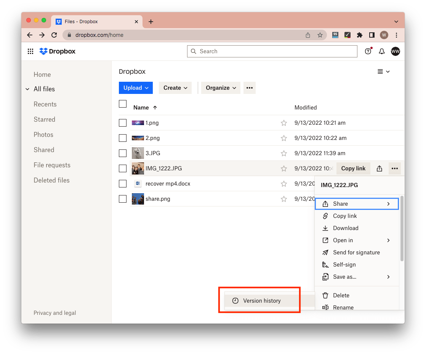Expand the Save as… submenu arrow
This screenshot has height=354, width=426.
coord(389,277)
